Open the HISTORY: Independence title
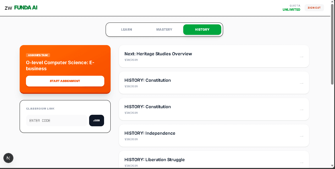 coord(150,133)
